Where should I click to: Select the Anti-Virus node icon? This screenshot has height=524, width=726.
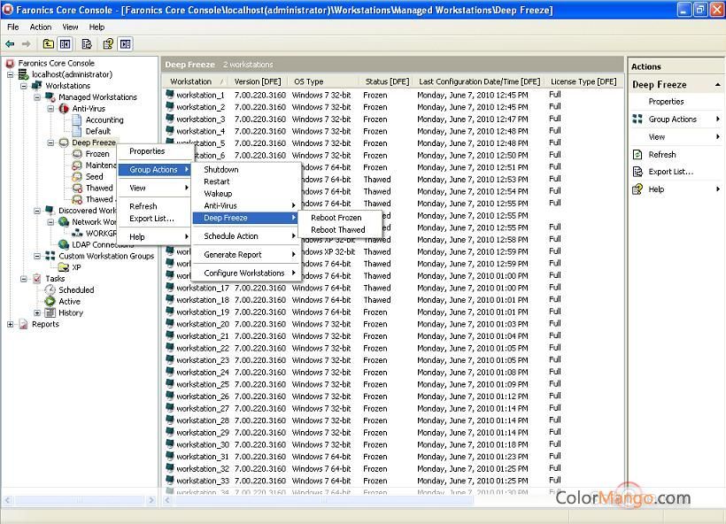[x=64, y=108]
